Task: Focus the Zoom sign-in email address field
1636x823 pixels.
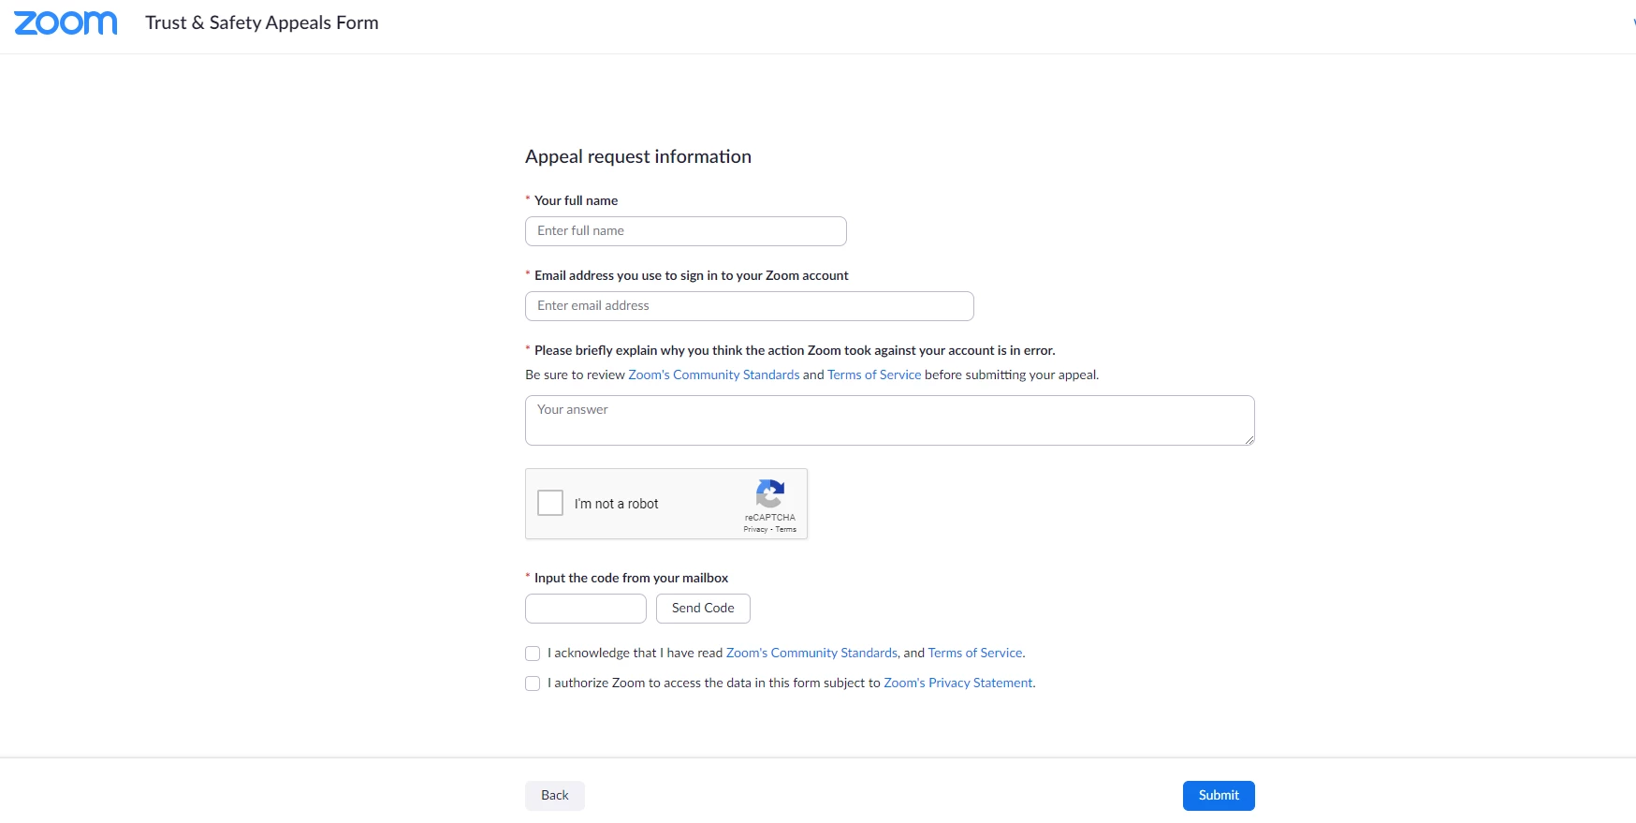Action: pos(750,306)
